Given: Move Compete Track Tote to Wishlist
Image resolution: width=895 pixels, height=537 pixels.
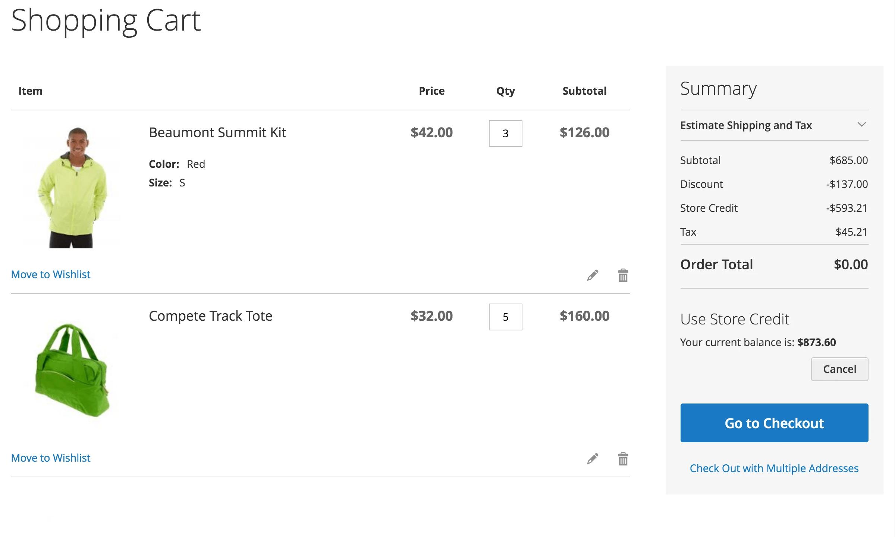Looking at the screenshot, I should [x=51, y=458].
